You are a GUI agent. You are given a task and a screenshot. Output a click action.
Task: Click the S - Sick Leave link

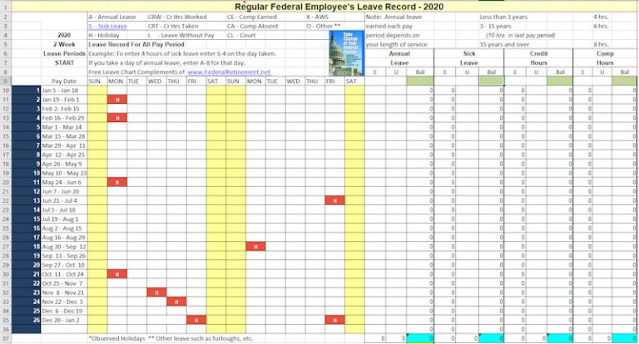(x=107, y=27)
